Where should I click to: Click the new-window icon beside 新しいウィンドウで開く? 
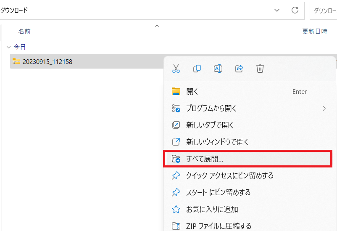pyautogui.click(x=176, y=142)
